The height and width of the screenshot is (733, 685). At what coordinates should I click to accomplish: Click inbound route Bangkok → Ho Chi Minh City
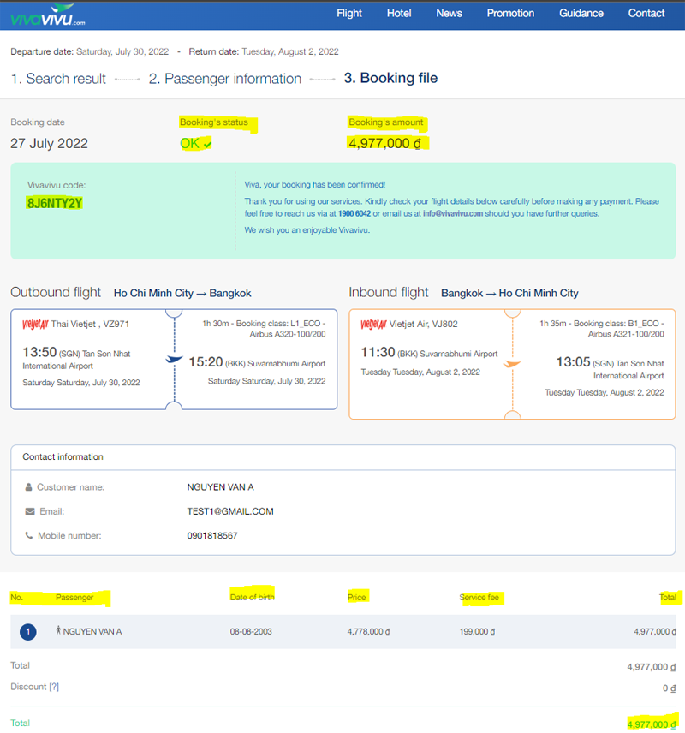coord(509,294)
